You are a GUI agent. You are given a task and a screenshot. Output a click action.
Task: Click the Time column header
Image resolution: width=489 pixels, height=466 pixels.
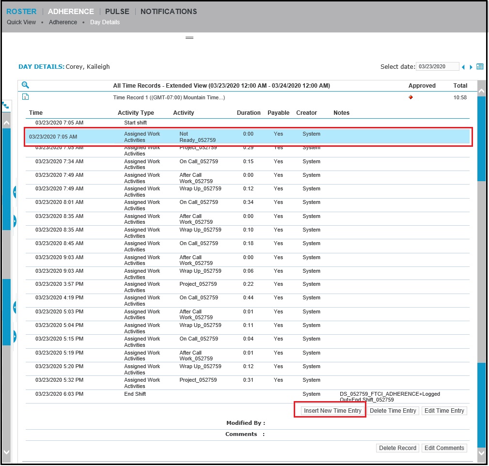pyautogui.click(x=35, y=113)
